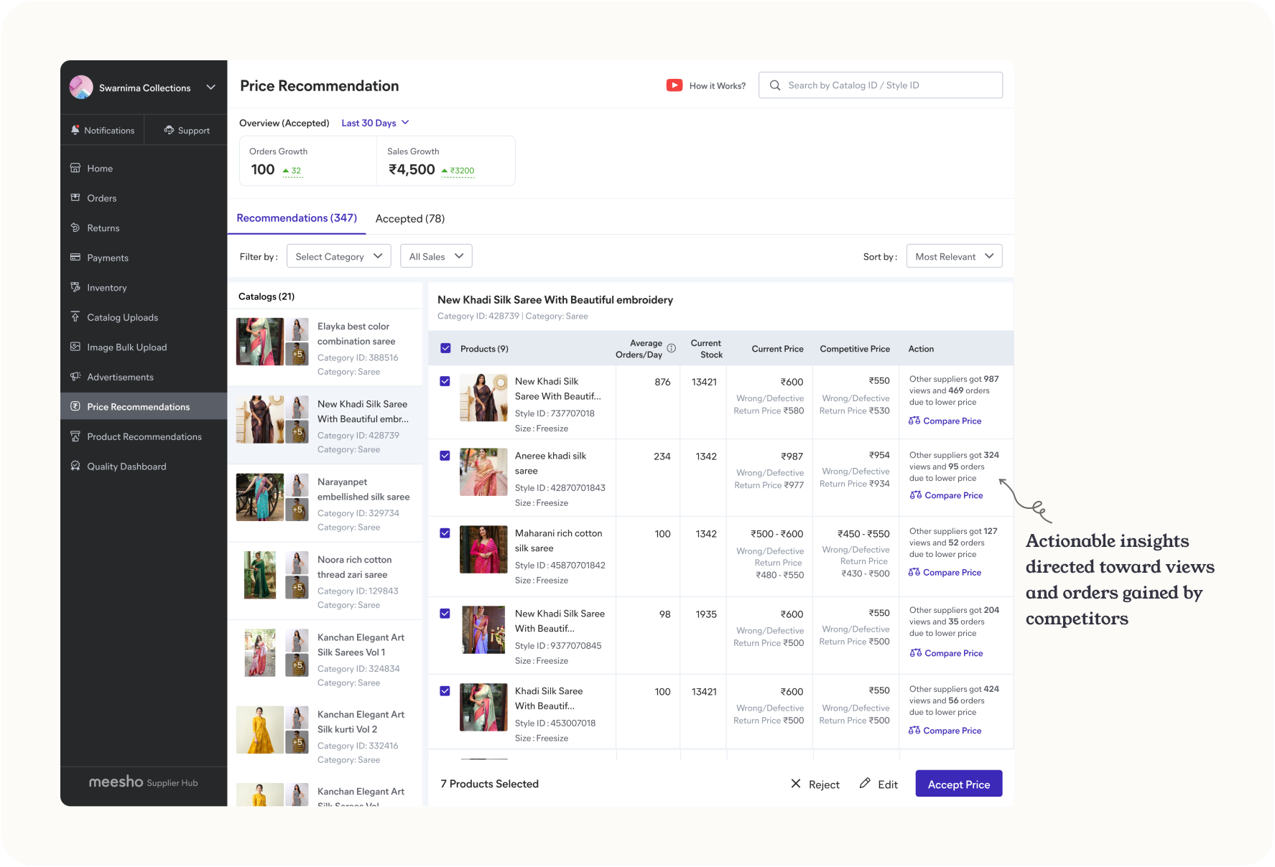Open the Select Category dropdown
Screen dimensions: 1275x867
[338, 256]
